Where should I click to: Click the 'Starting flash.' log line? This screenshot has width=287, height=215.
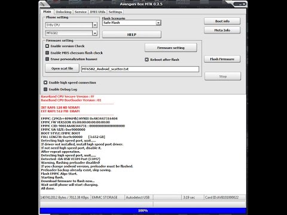pos(52,177)
